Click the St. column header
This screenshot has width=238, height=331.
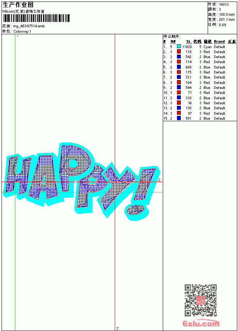click(x=189, y=42)
